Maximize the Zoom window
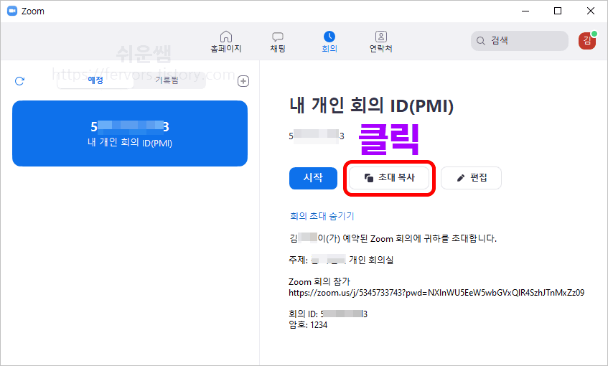This screenshot has width=608, height=366. [558, 11]
